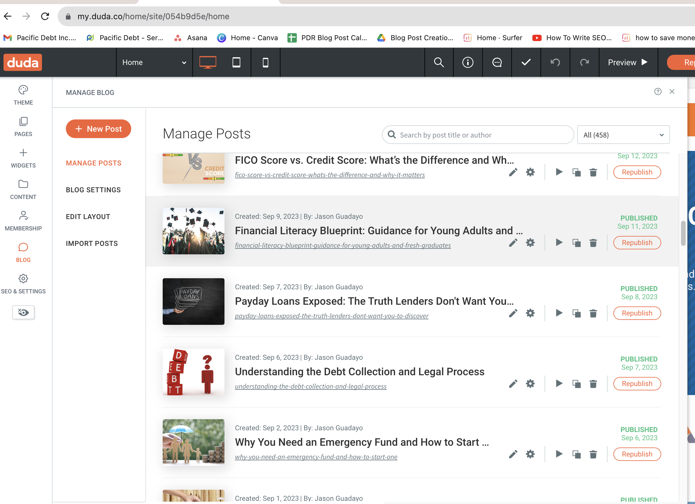Open the comments icon in top toolbar

[x=497, y=62]
